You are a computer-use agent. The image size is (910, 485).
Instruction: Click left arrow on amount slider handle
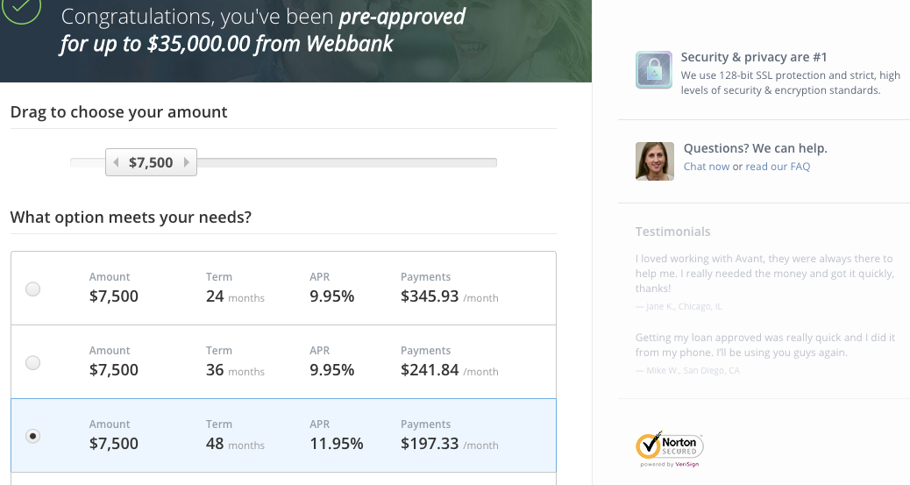pyautogui.click(x=116, y=162)
